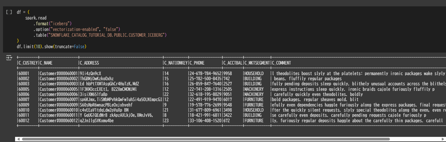Click the C_NATIONKEY column header

(176, 63)
